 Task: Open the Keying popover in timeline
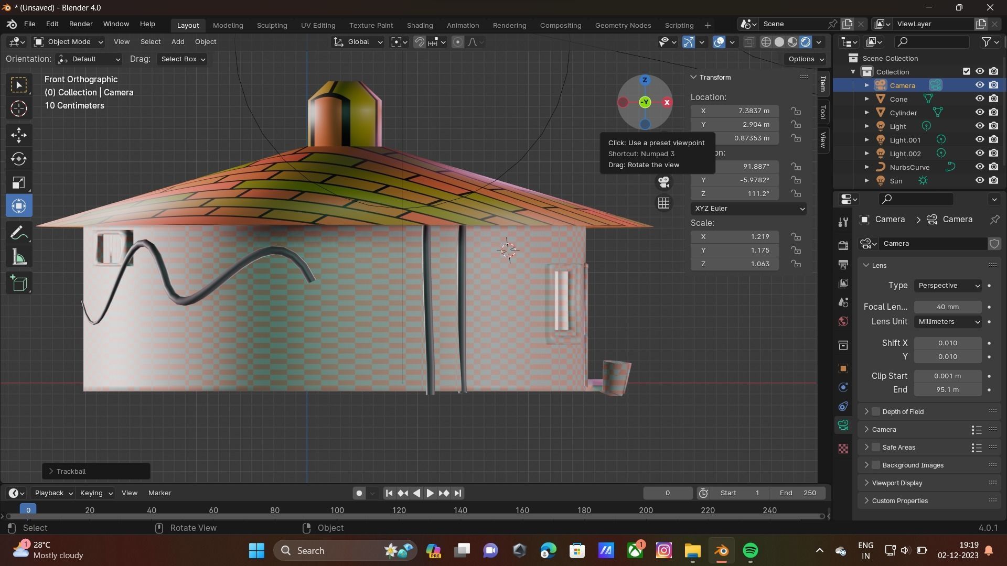point(96,493)
